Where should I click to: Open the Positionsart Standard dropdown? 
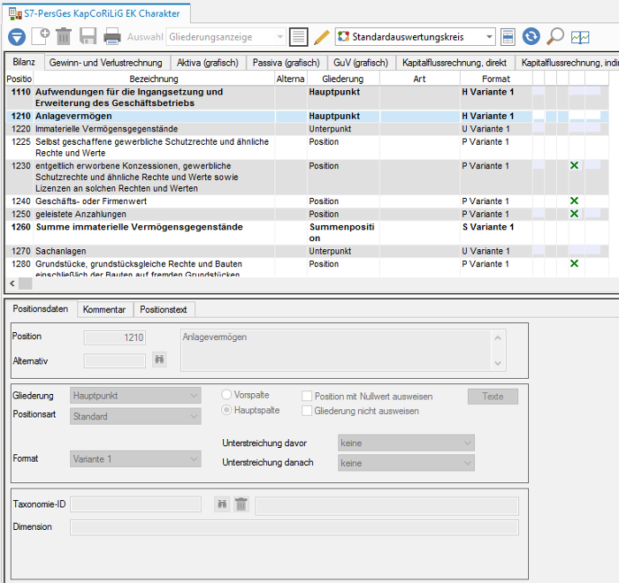pyautogui.click(x=135, y=416)
